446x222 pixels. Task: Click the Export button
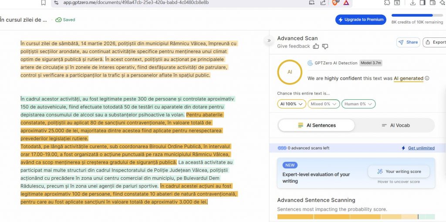tap(435, 42)
